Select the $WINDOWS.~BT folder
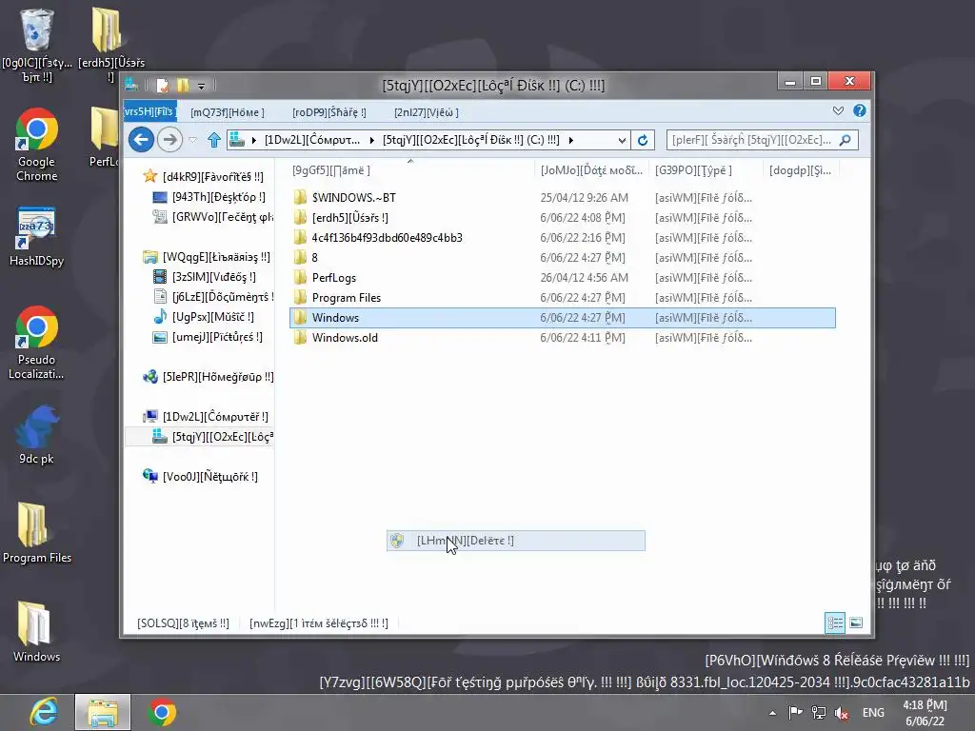 click(x=563, y=198)
